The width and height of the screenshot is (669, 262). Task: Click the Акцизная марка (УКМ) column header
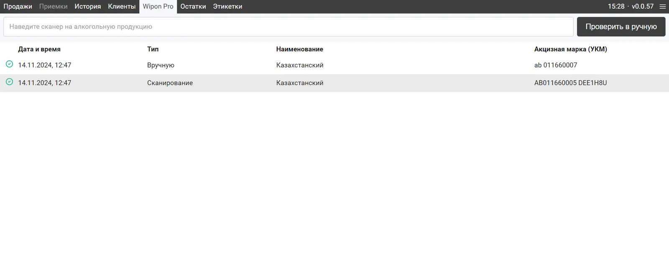click(570, 49)
